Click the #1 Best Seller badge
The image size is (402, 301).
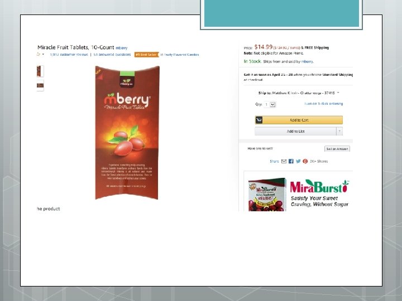[147, 55]
